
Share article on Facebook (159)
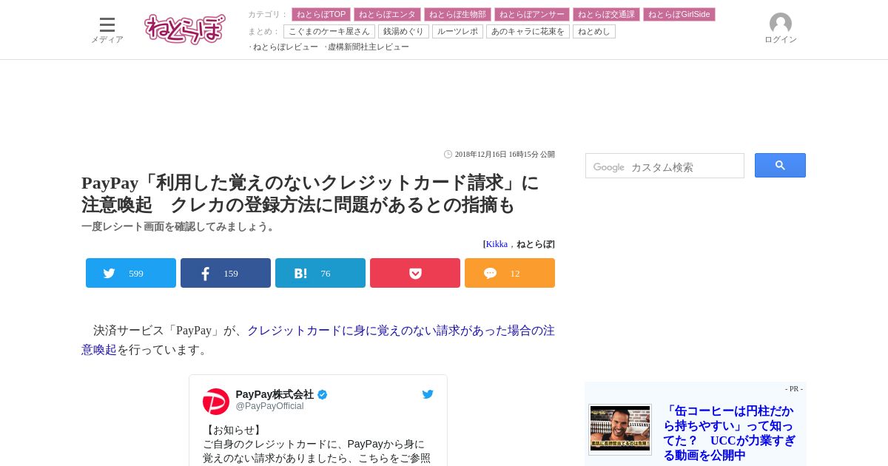[226, 273]
